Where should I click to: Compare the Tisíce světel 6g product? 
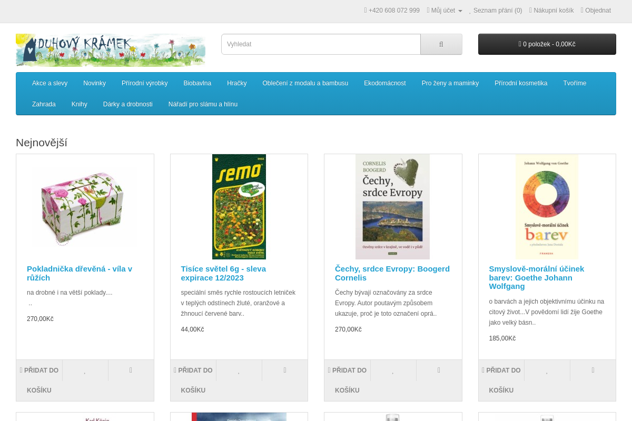coord(285,370)
